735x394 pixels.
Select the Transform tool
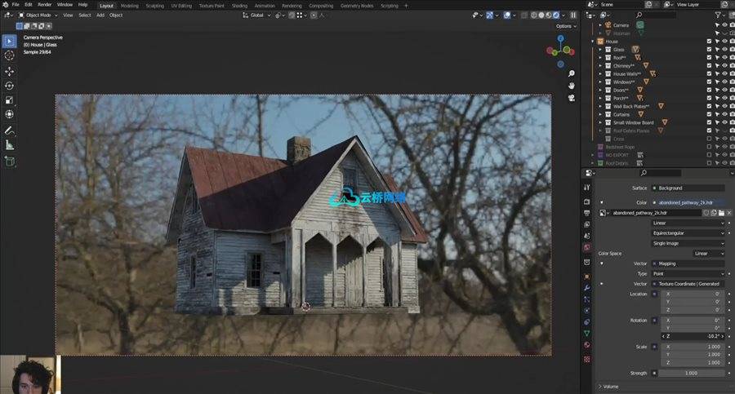point(9,114)
